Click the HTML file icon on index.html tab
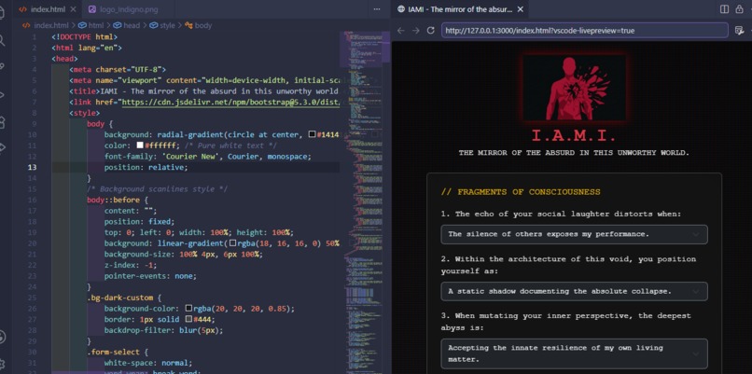Viewport: 752px width, 374px height. coord(22,9)
